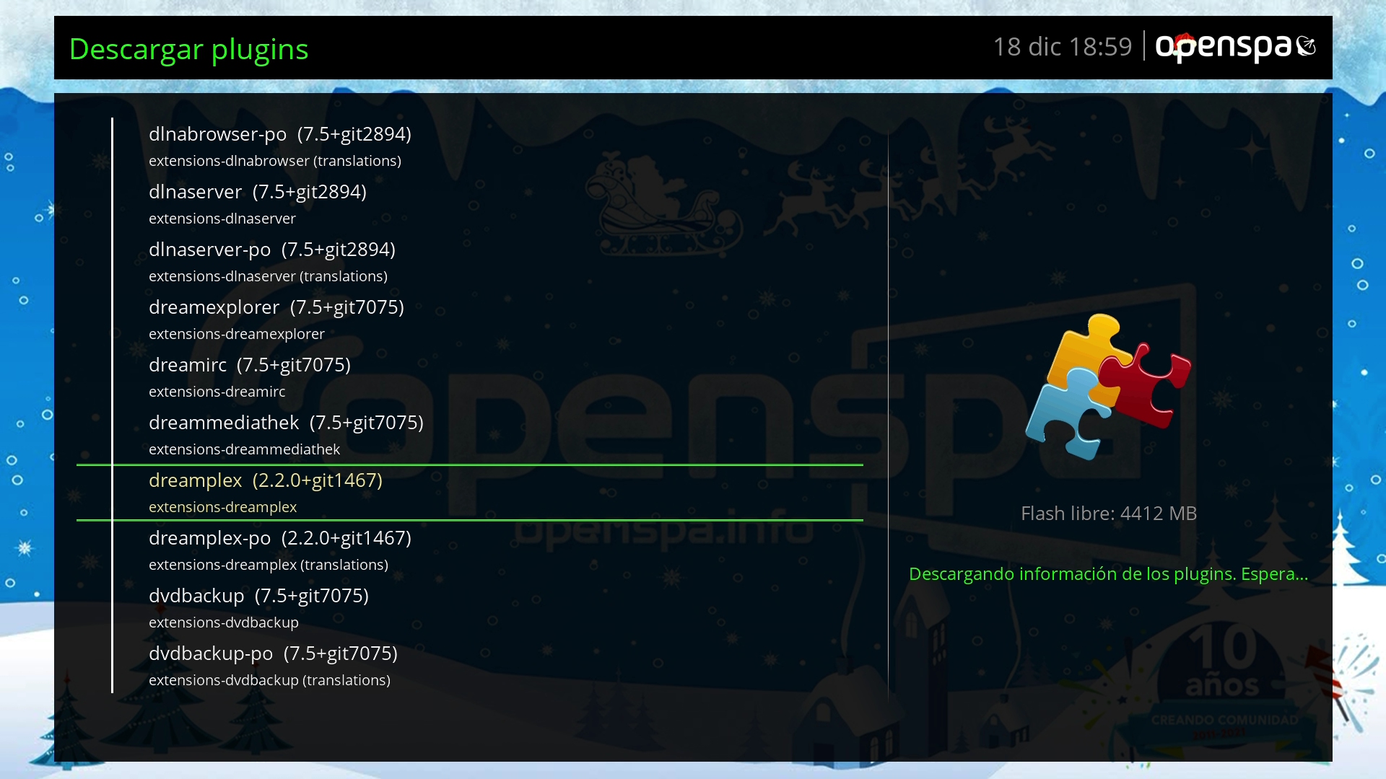Click the Descargando información status message
This screenshot has width=1386, height=779.
coord(1107,574)
